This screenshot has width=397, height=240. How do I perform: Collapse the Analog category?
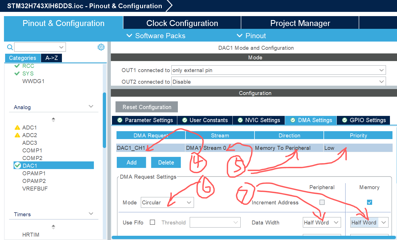pos(91,107)
